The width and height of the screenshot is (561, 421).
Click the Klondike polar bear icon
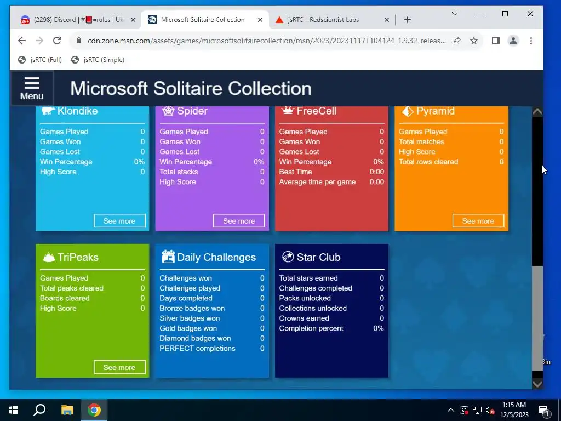(x=48, y=111)
